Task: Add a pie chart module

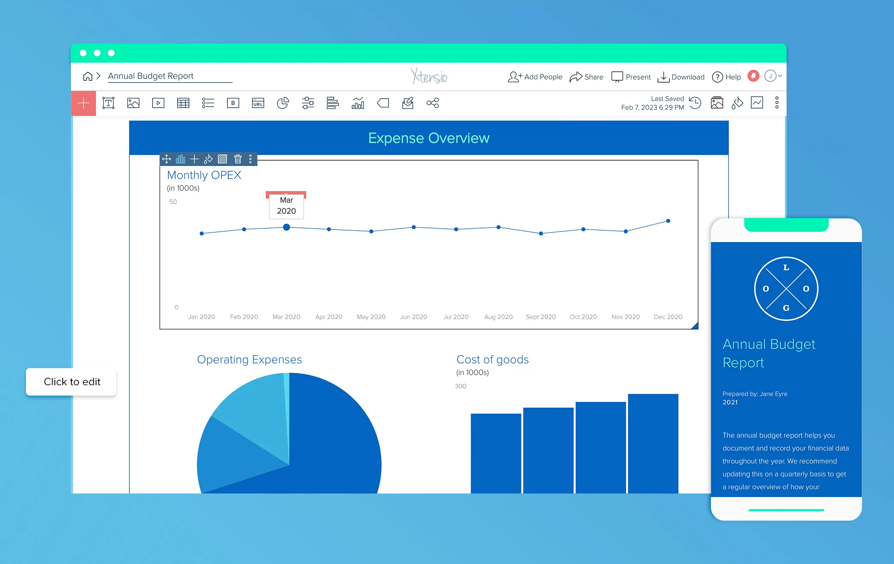Action: pyautogui.click(x=283, y=103)
